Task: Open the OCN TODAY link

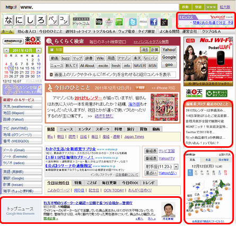Action: [114, 190]
